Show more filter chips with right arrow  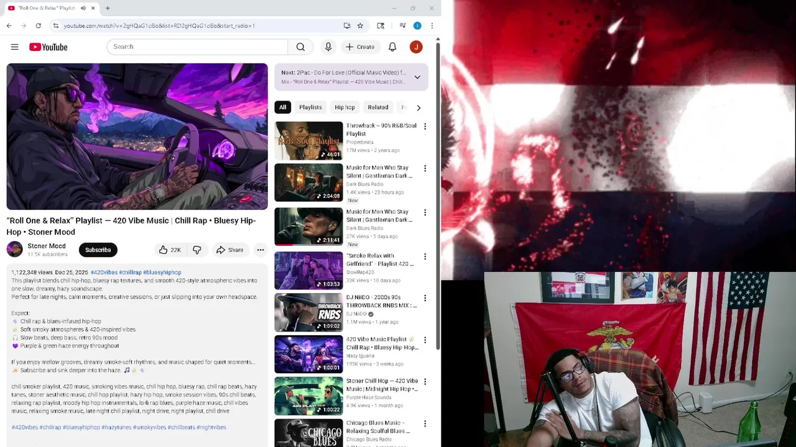419,107
